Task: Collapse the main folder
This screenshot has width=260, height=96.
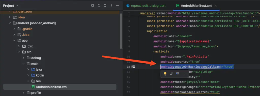Action: coord(23,64)
